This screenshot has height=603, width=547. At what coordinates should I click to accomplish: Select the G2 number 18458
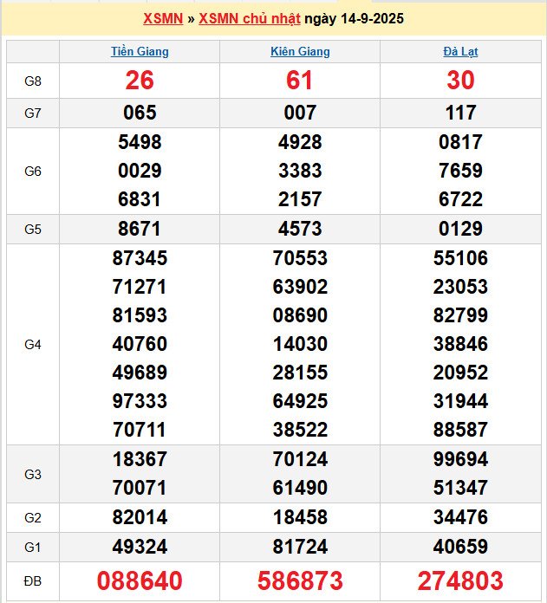pyautogui.click(x=300, y=518)
